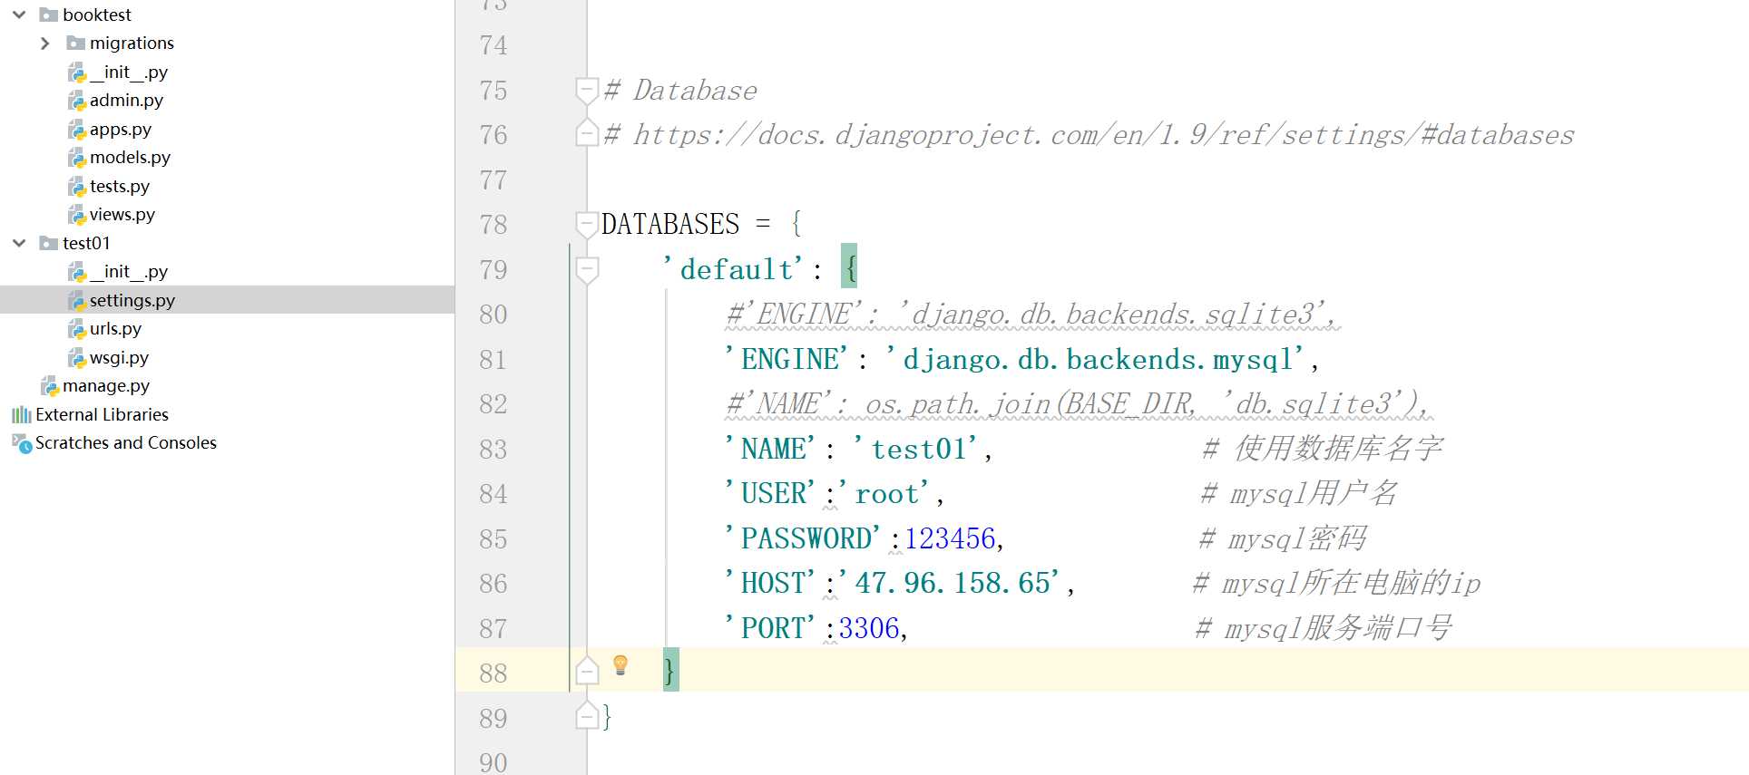Toggle closing fold marker at line 89
Image resolution: width=1749 pixels, height=775 pixels.
click(x=587, y=716)
